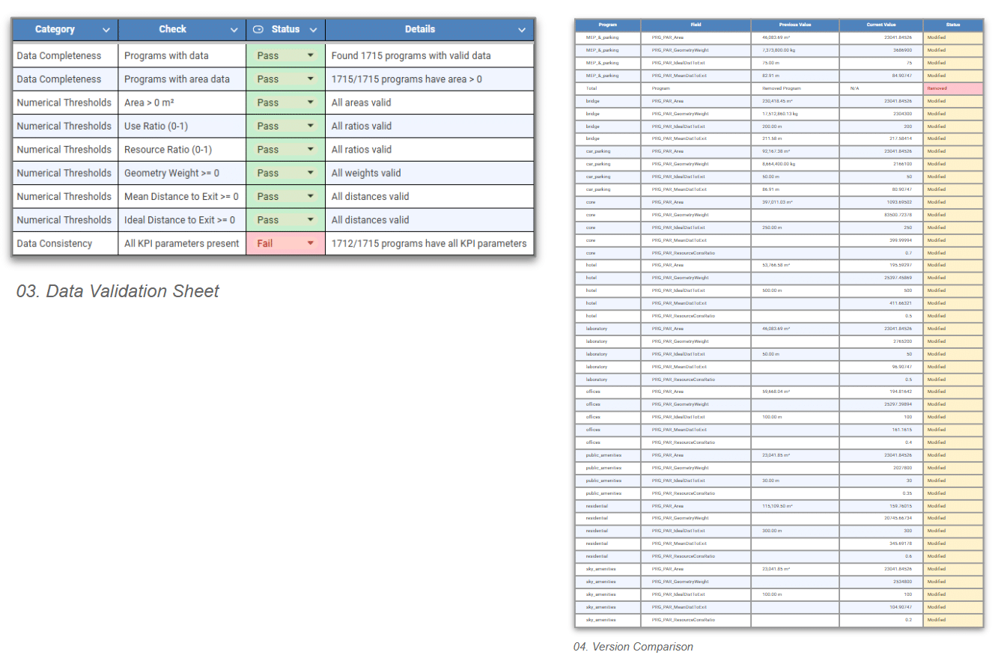Viewport: 1007px width, 664px height.
Task: Click the dropdown-type icon beside the Status header
Action: (259, 30)
